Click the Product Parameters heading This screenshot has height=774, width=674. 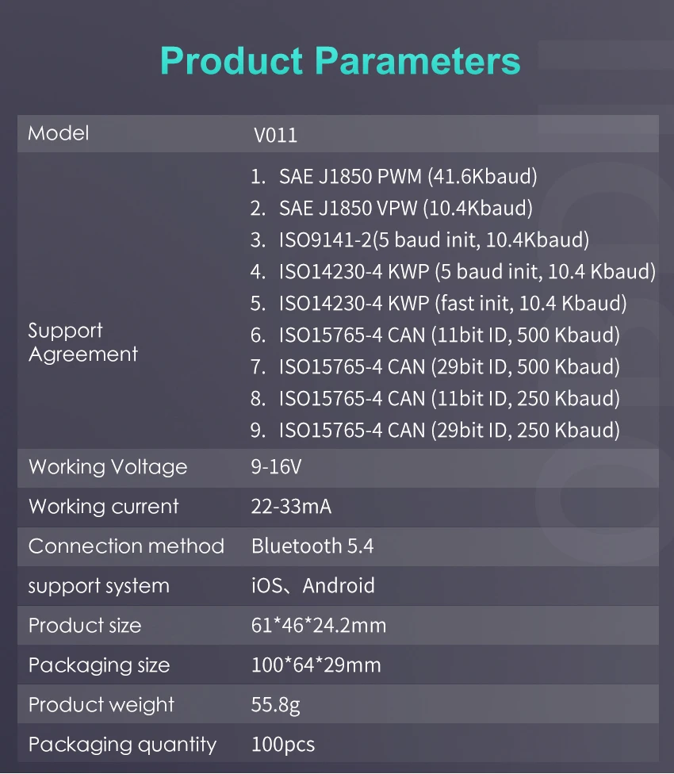[x=340, y=61]
